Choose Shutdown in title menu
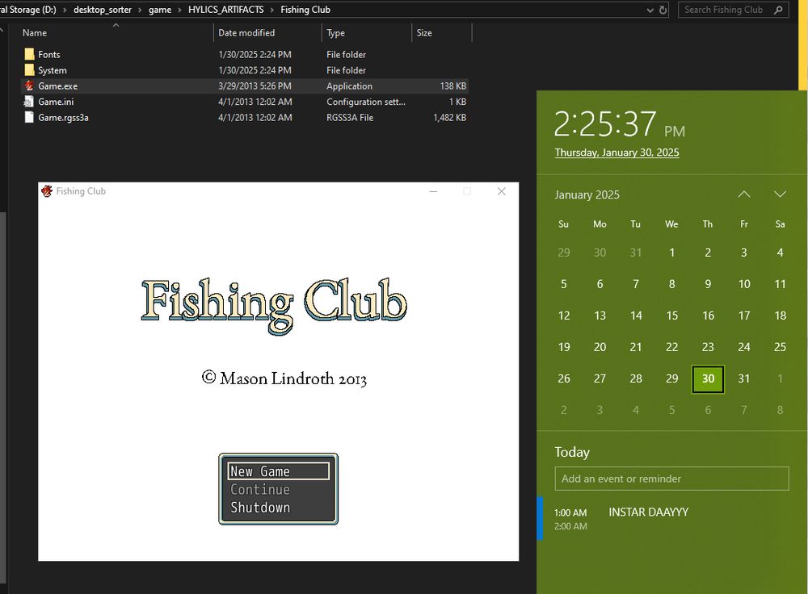 tap(260, 508)
